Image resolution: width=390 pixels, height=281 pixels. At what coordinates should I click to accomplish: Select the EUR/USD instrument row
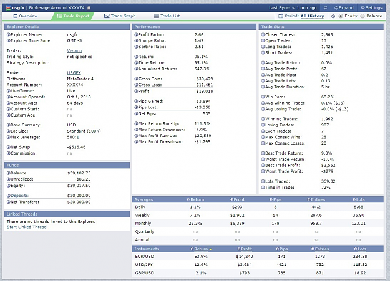pos(258,257)
